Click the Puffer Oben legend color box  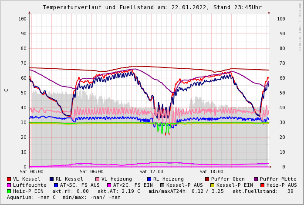(x=207, y=179)
